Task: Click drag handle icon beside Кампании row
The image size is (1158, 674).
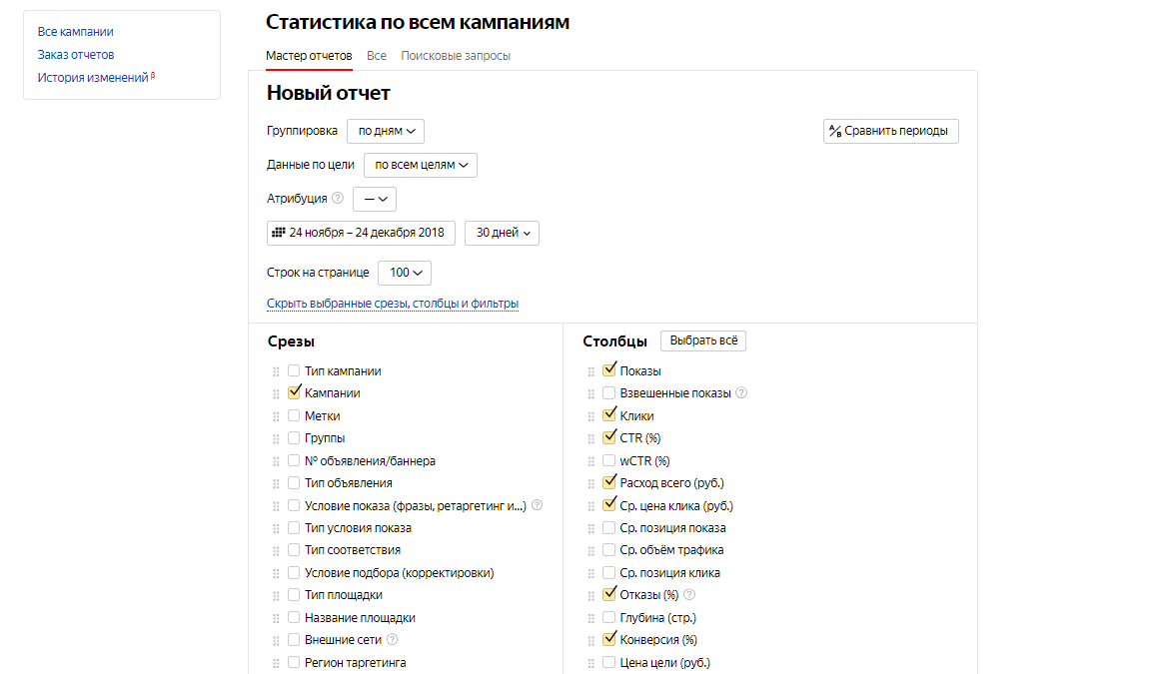Action: 276,393
